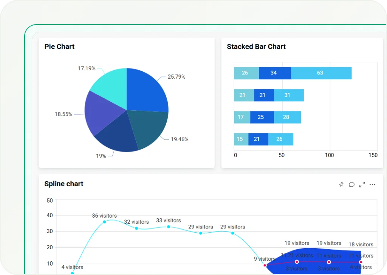Image resolution: width=387 pixels, height=275 pixels.
Task: Select the 25.79% pie slice
Action: click(x=145, y=90)
